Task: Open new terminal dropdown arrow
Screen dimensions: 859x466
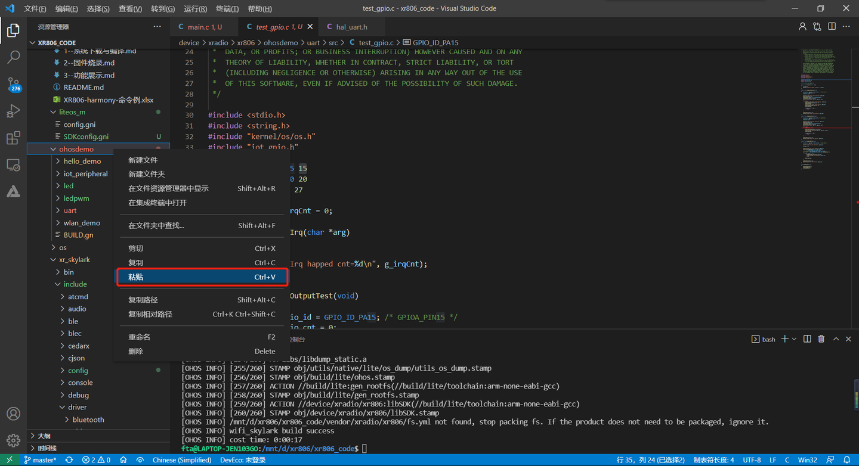Action: [x=793, y=339]
